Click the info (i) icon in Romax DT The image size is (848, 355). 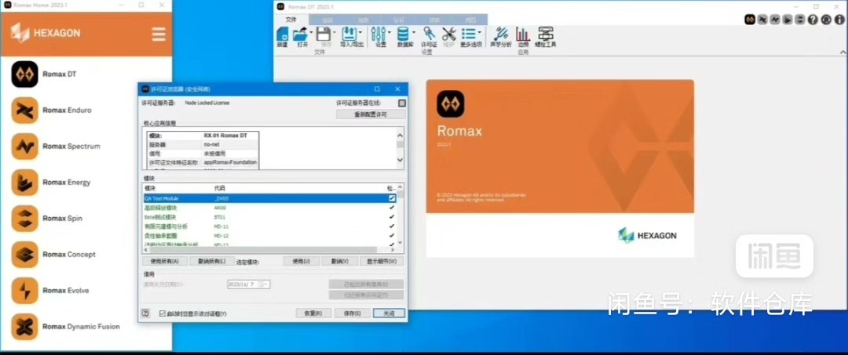coord(839,20)
